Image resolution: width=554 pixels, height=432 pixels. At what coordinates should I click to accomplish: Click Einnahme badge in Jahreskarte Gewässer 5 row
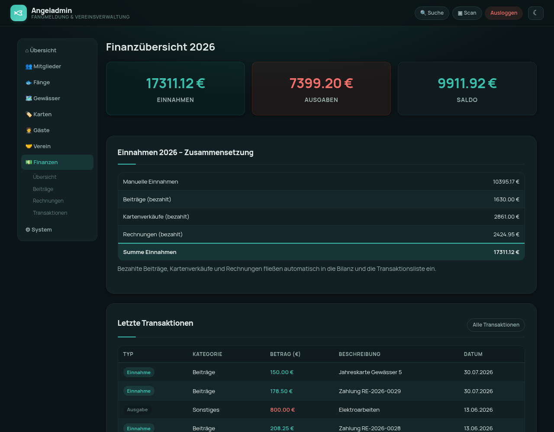pos(138,372)
